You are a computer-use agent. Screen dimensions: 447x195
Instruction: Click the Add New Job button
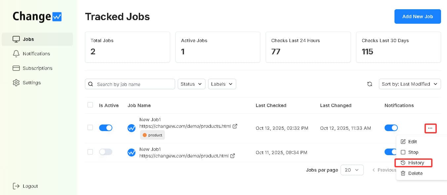click(x=417, y=16)
